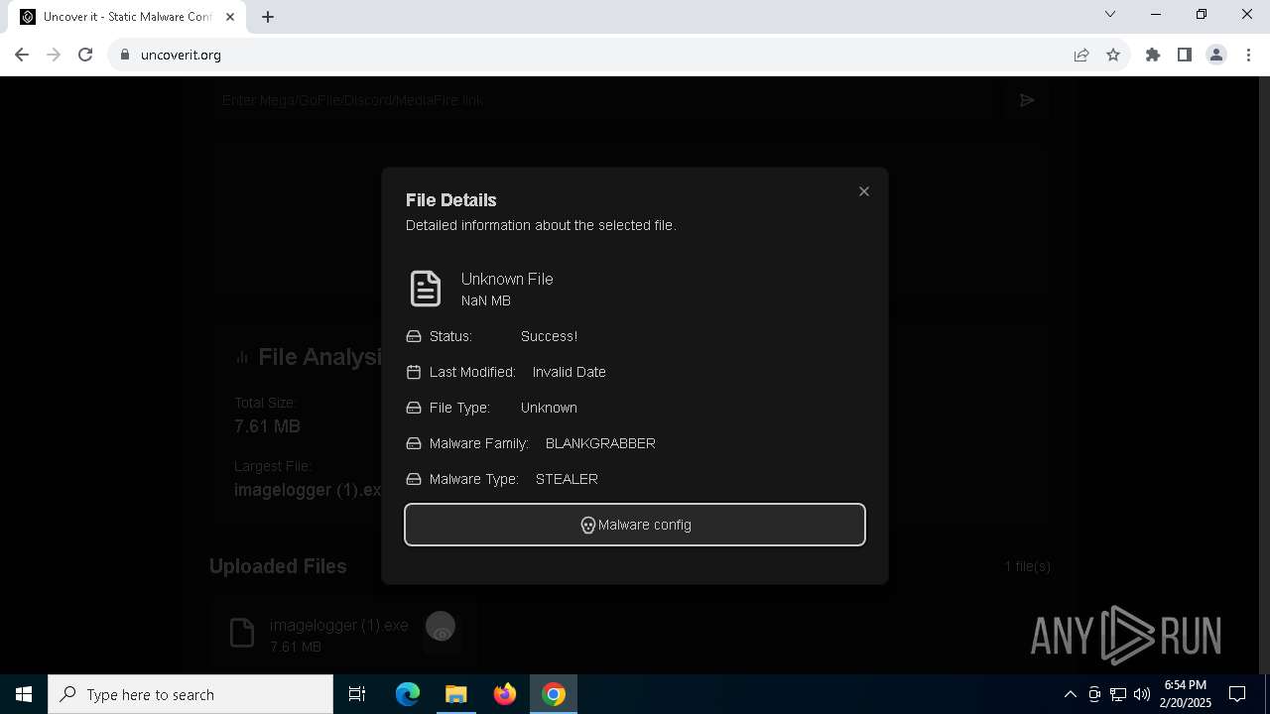Viewport: 1270px width, 714px height.
Task: Open the tab search dropdown chevron
Action: (1110, 14)
